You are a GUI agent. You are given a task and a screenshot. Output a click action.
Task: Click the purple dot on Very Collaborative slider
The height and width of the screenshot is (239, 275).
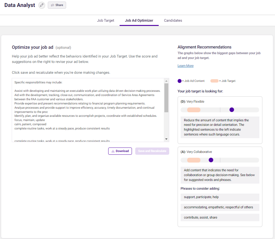pos(211,160)
